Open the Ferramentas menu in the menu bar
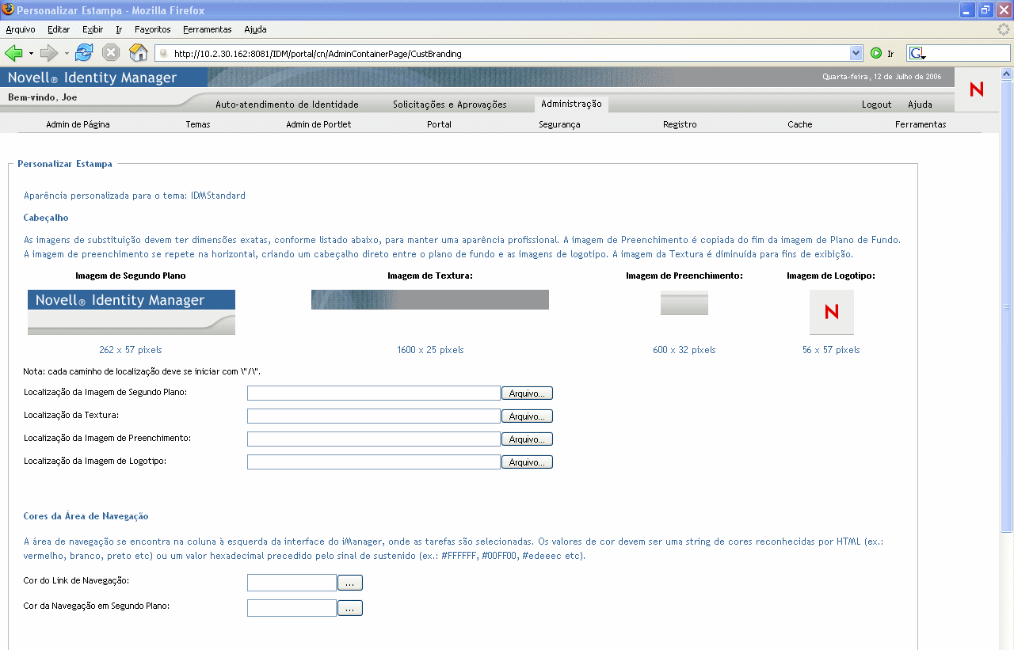This screenshot has height=650, width=1014. click(x=208, y=29)
